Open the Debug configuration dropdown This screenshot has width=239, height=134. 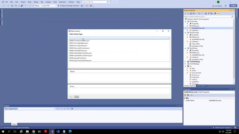(x=38, y=6)
